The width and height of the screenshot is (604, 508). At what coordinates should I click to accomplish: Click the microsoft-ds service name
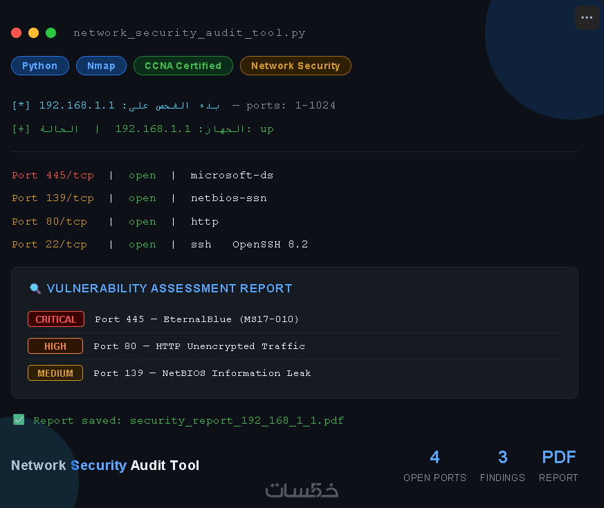[x=232, y=176]
